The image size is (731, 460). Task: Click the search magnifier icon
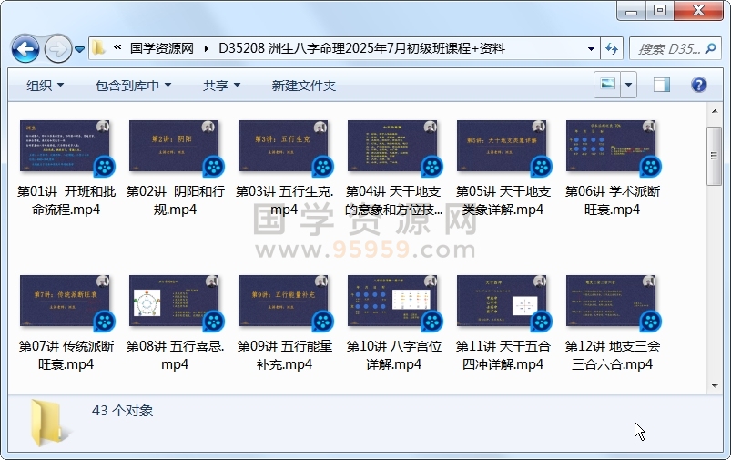point(710,48)
